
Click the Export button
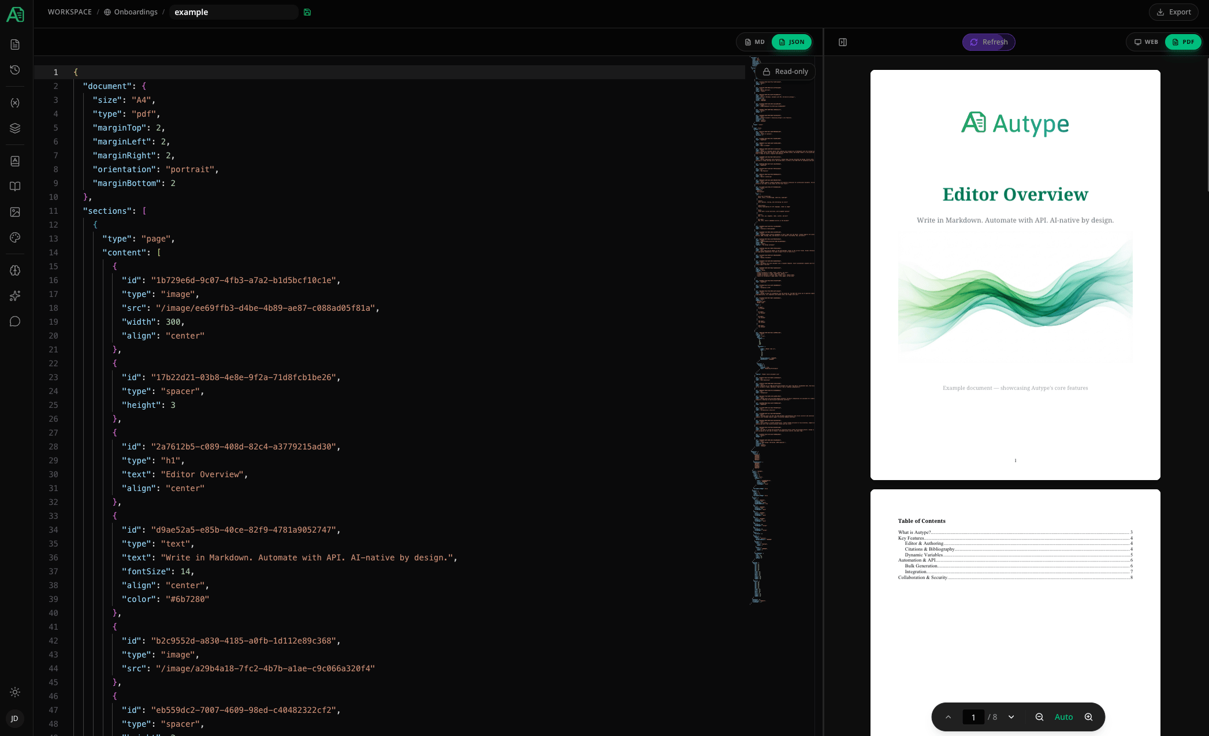coord(1174,12)
